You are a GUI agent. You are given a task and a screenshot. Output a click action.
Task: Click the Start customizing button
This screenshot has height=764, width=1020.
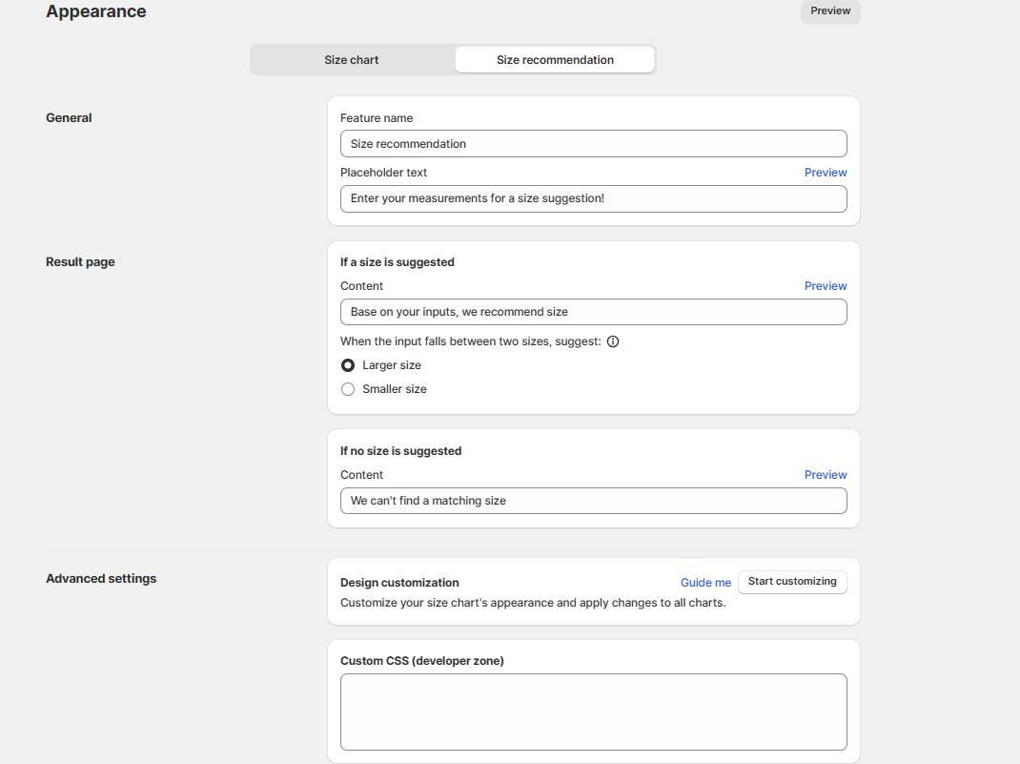pos(792,582)
